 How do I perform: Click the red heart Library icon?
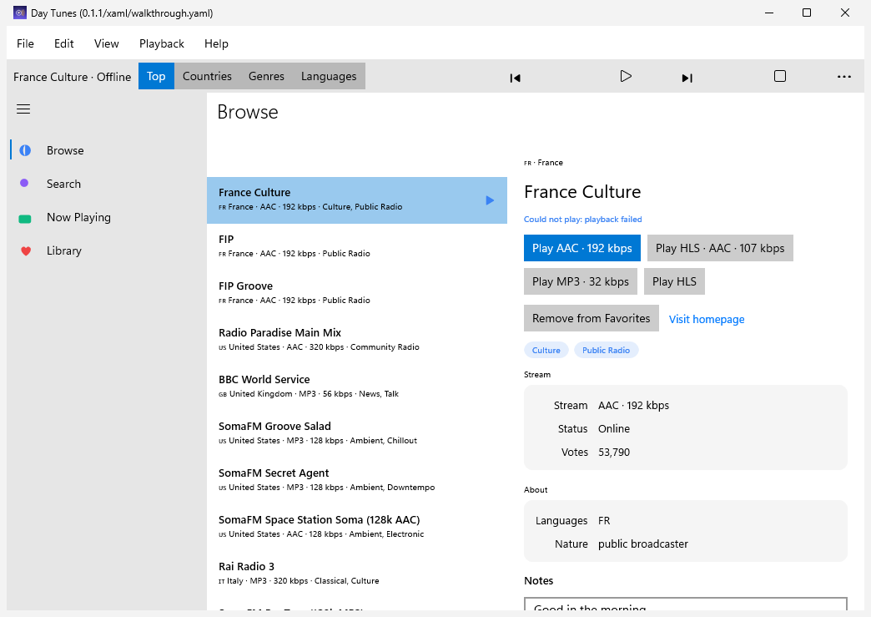pos(26,251)
